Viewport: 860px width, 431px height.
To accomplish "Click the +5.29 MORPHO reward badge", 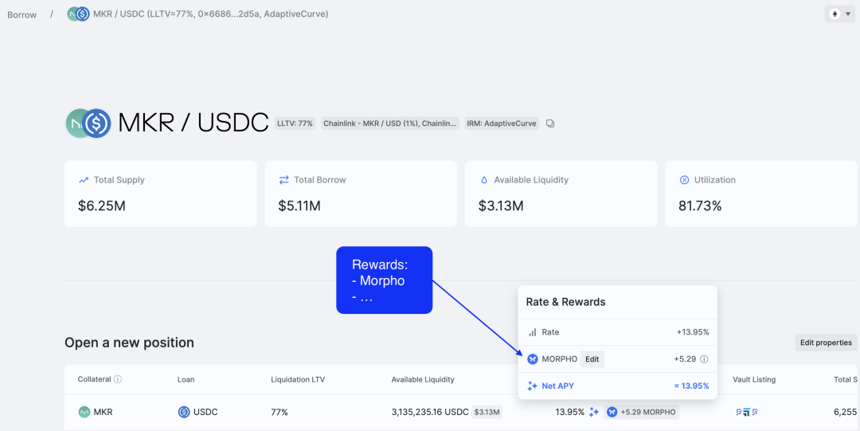I will 641,412.
